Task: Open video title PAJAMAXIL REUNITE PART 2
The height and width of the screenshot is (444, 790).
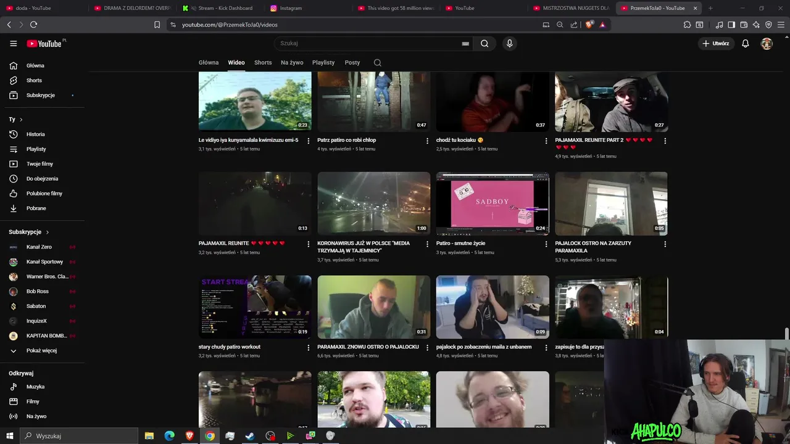Action: tap(604, 143)
